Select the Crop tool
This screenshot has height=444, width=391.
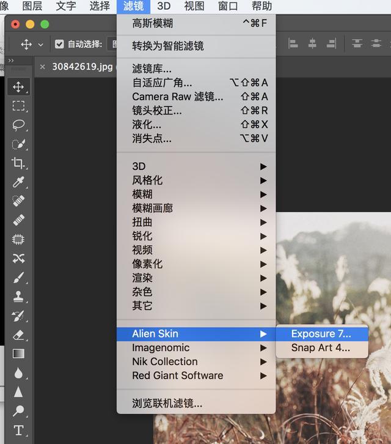18,163
